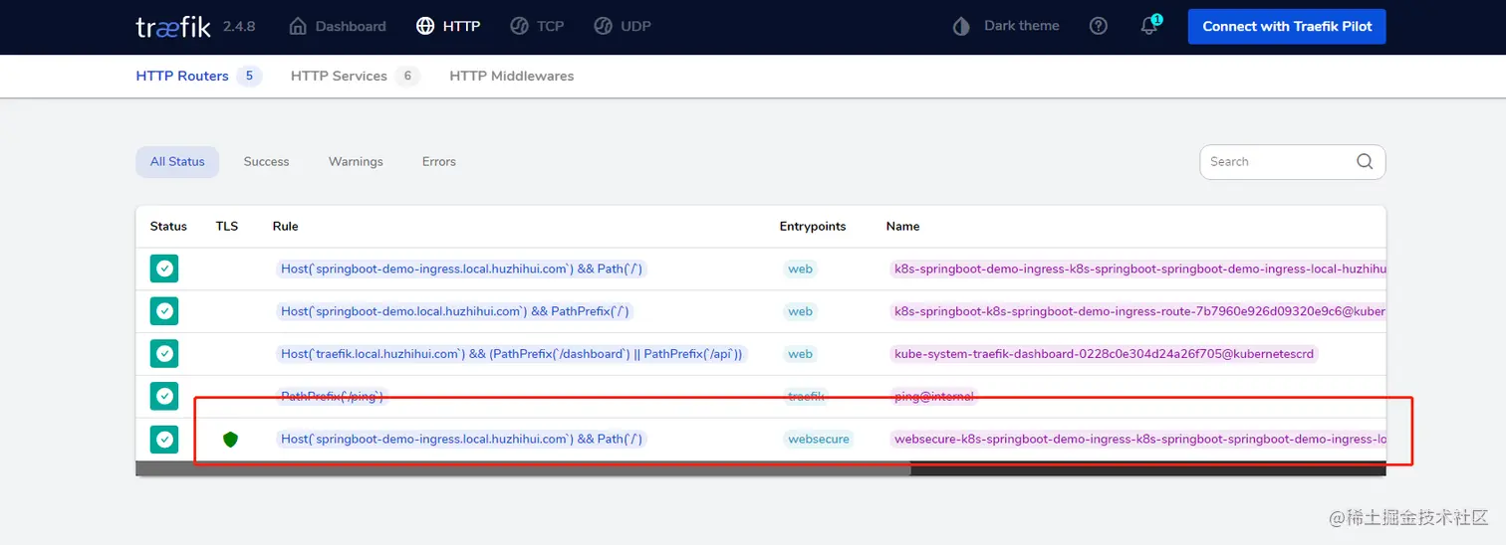Filter routers by Success status
This screenshot has height=545, width=1506.
tap(266, 161)
